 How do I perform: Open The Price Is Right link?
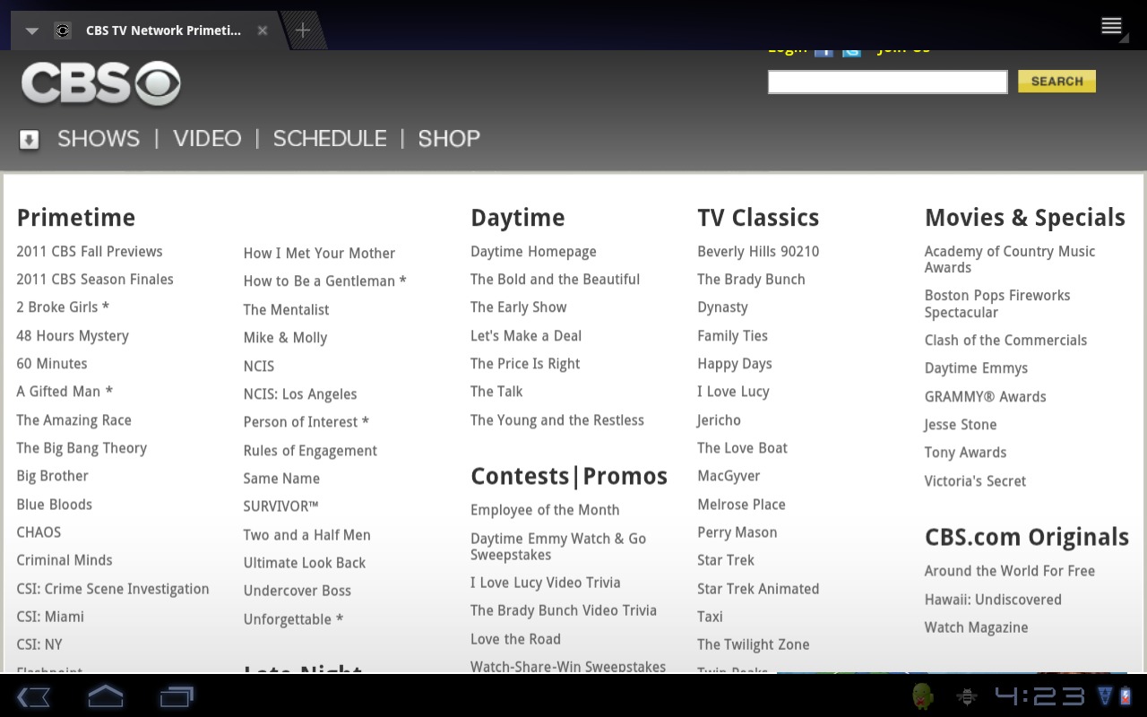(525, 364)
